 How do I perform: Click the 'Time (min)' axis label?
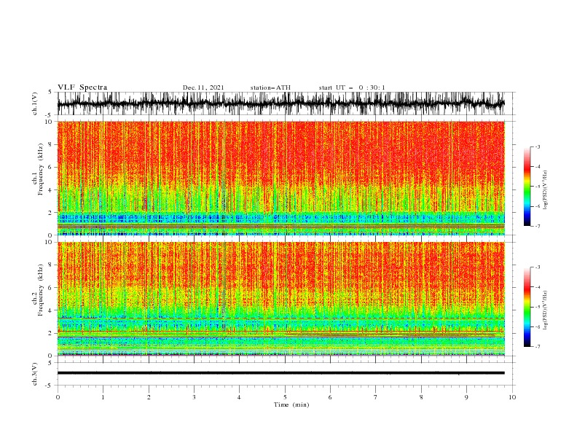click(x=291, y=404)
